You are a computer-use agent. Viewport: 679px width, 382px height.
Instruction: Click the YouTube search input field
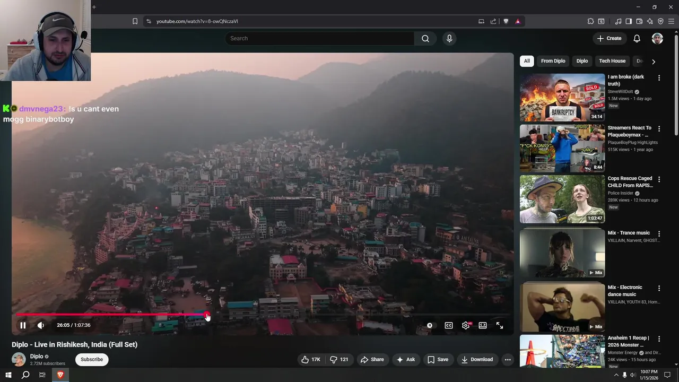320,38
